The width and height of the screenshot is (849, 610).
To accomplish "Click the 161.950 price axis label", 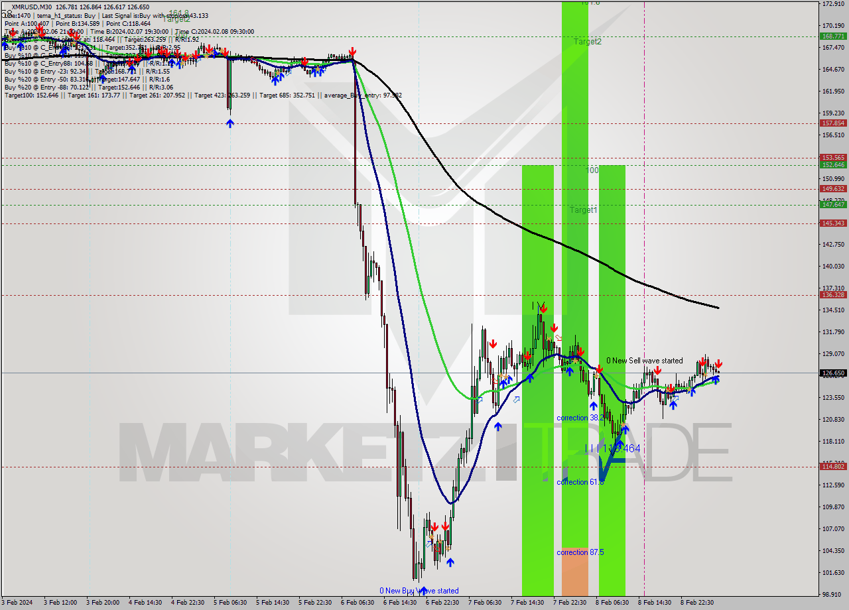I will [833, 91].
